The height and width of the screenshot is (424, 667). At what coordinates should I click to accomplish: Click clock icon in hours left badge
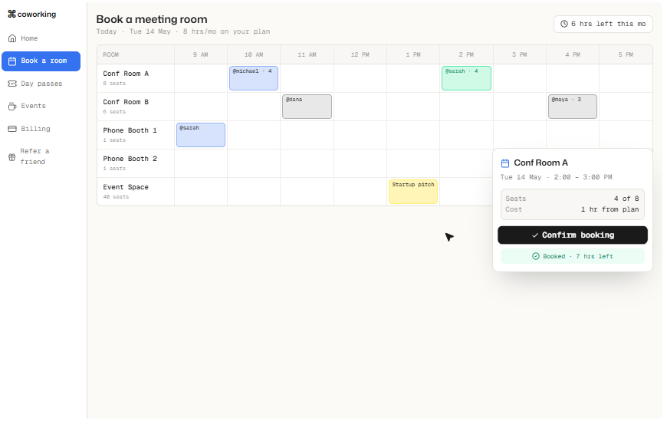tap(564, 24)
